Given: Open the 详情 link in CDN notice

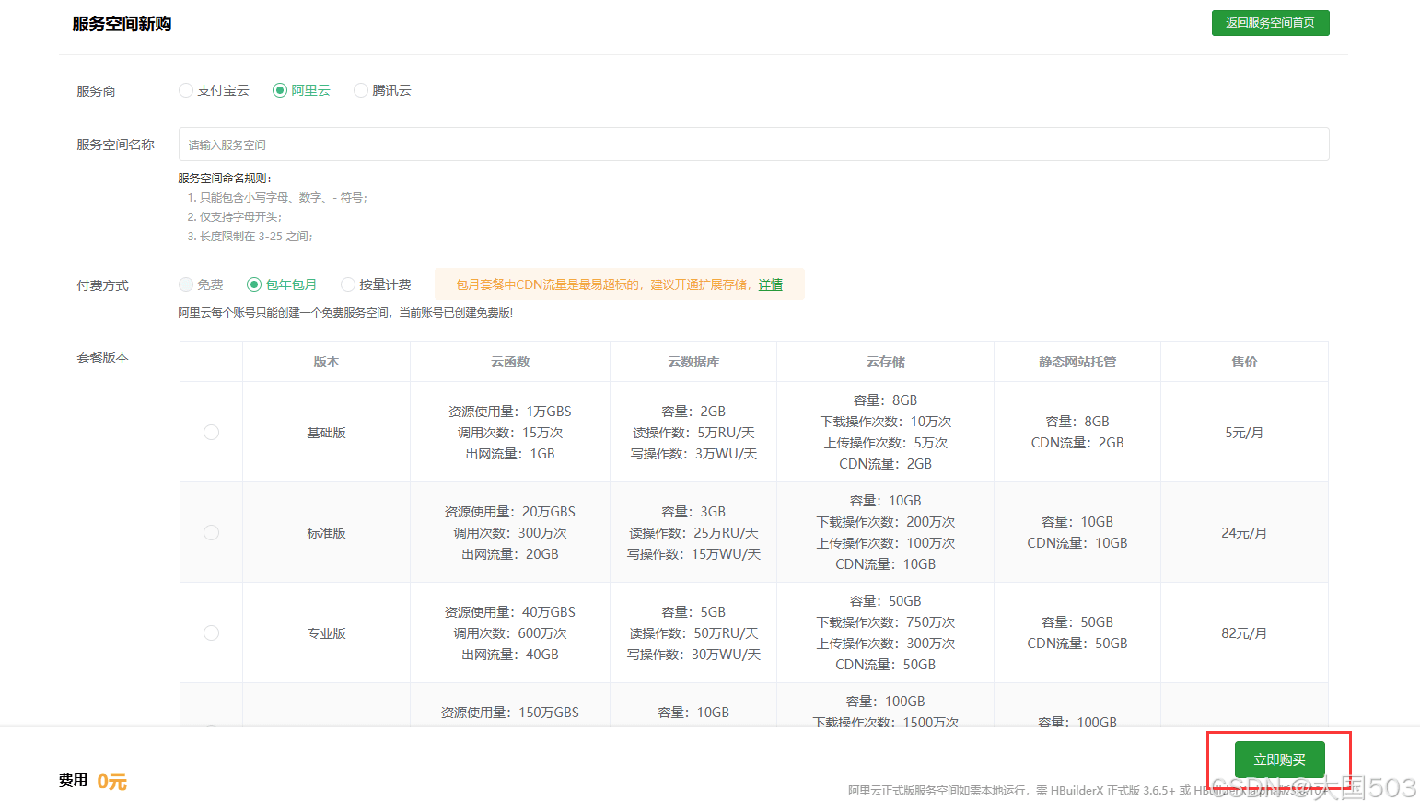Looking at the screenshot, I should click(771, 284).
